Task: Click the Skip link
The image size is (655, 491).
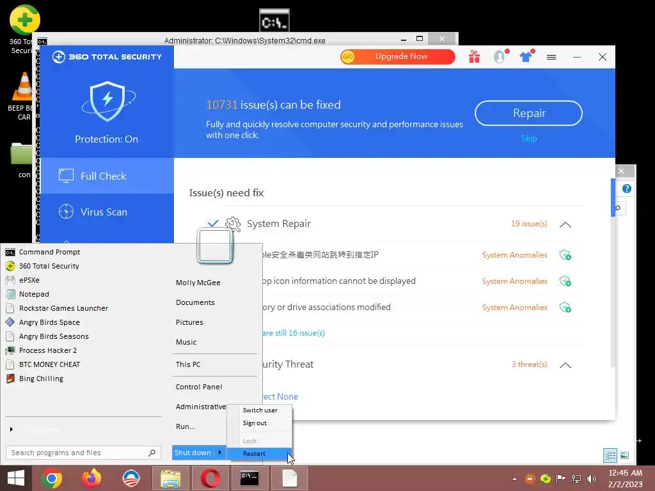Action: 529,138
